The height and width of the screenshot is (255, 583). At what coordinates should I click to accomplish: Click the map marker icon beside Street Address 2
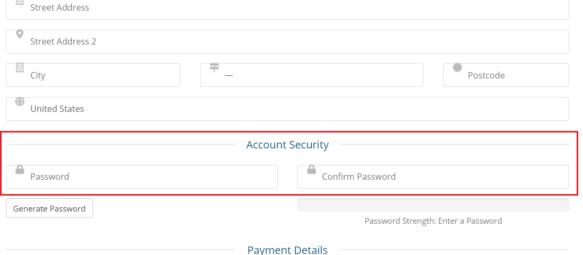[x=20, y=34]
